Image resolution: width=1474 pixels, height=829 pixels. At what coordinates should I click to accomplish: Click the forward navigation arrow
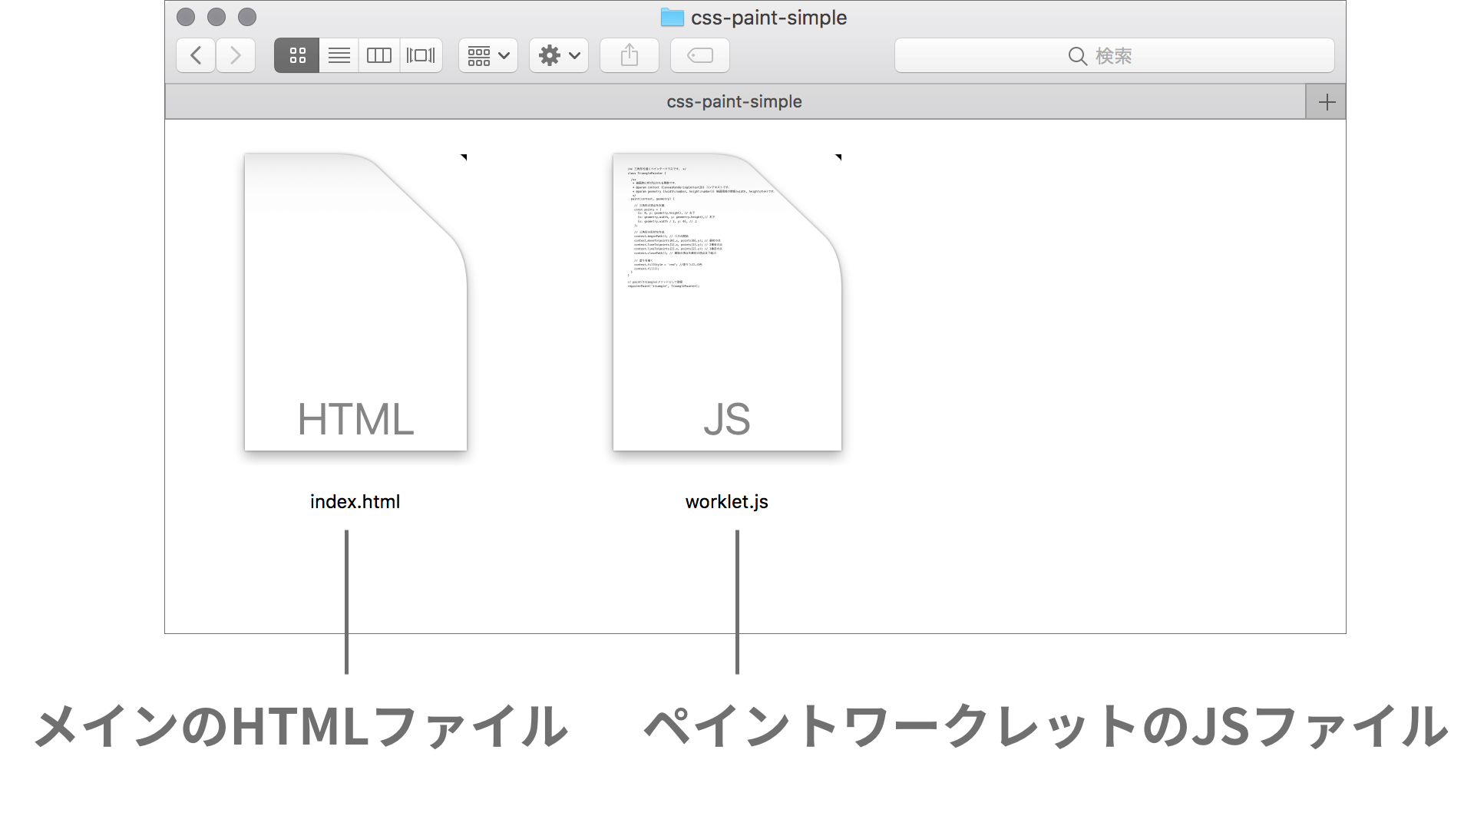tap(236, 55)
